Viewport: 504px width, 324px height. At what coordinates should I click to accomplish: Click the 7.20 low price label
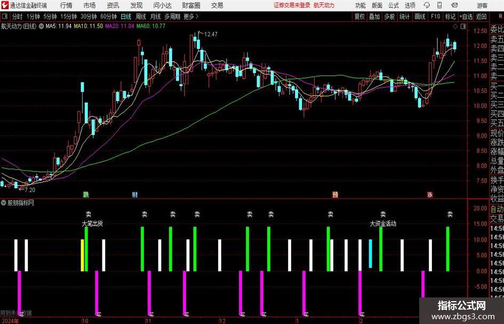point(30,190)
